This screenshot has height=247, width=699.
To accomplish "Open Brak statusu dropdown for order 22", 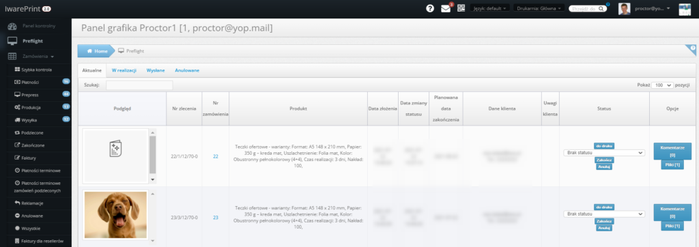I will (x=604, y=153).
